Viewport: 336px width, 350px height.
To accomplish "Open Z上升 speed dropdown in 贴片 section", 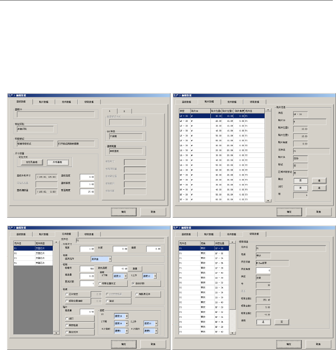I will tap(156, 323).
